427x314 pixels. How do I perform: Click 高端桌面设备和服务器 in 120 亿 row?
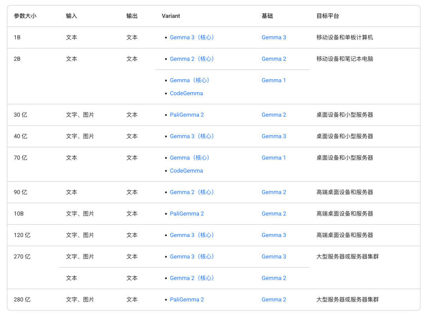(x=345, y=235)
